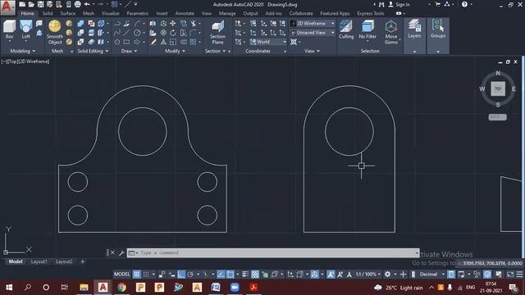
Task: Toggle transparency display in status bar
Action: coord(255,275)
